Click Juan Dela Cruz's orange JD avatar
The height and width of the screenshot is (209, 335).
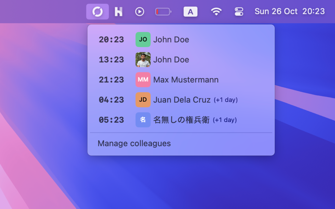pos(143,100)
